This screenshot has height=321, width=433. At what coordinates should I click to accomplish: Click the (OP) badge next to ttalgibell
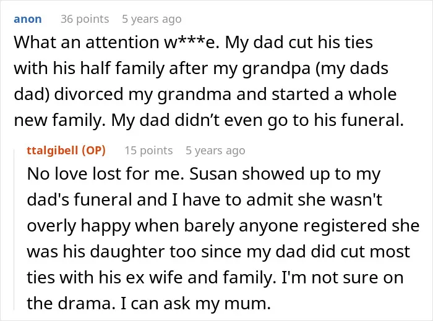(x=93, y=151)
